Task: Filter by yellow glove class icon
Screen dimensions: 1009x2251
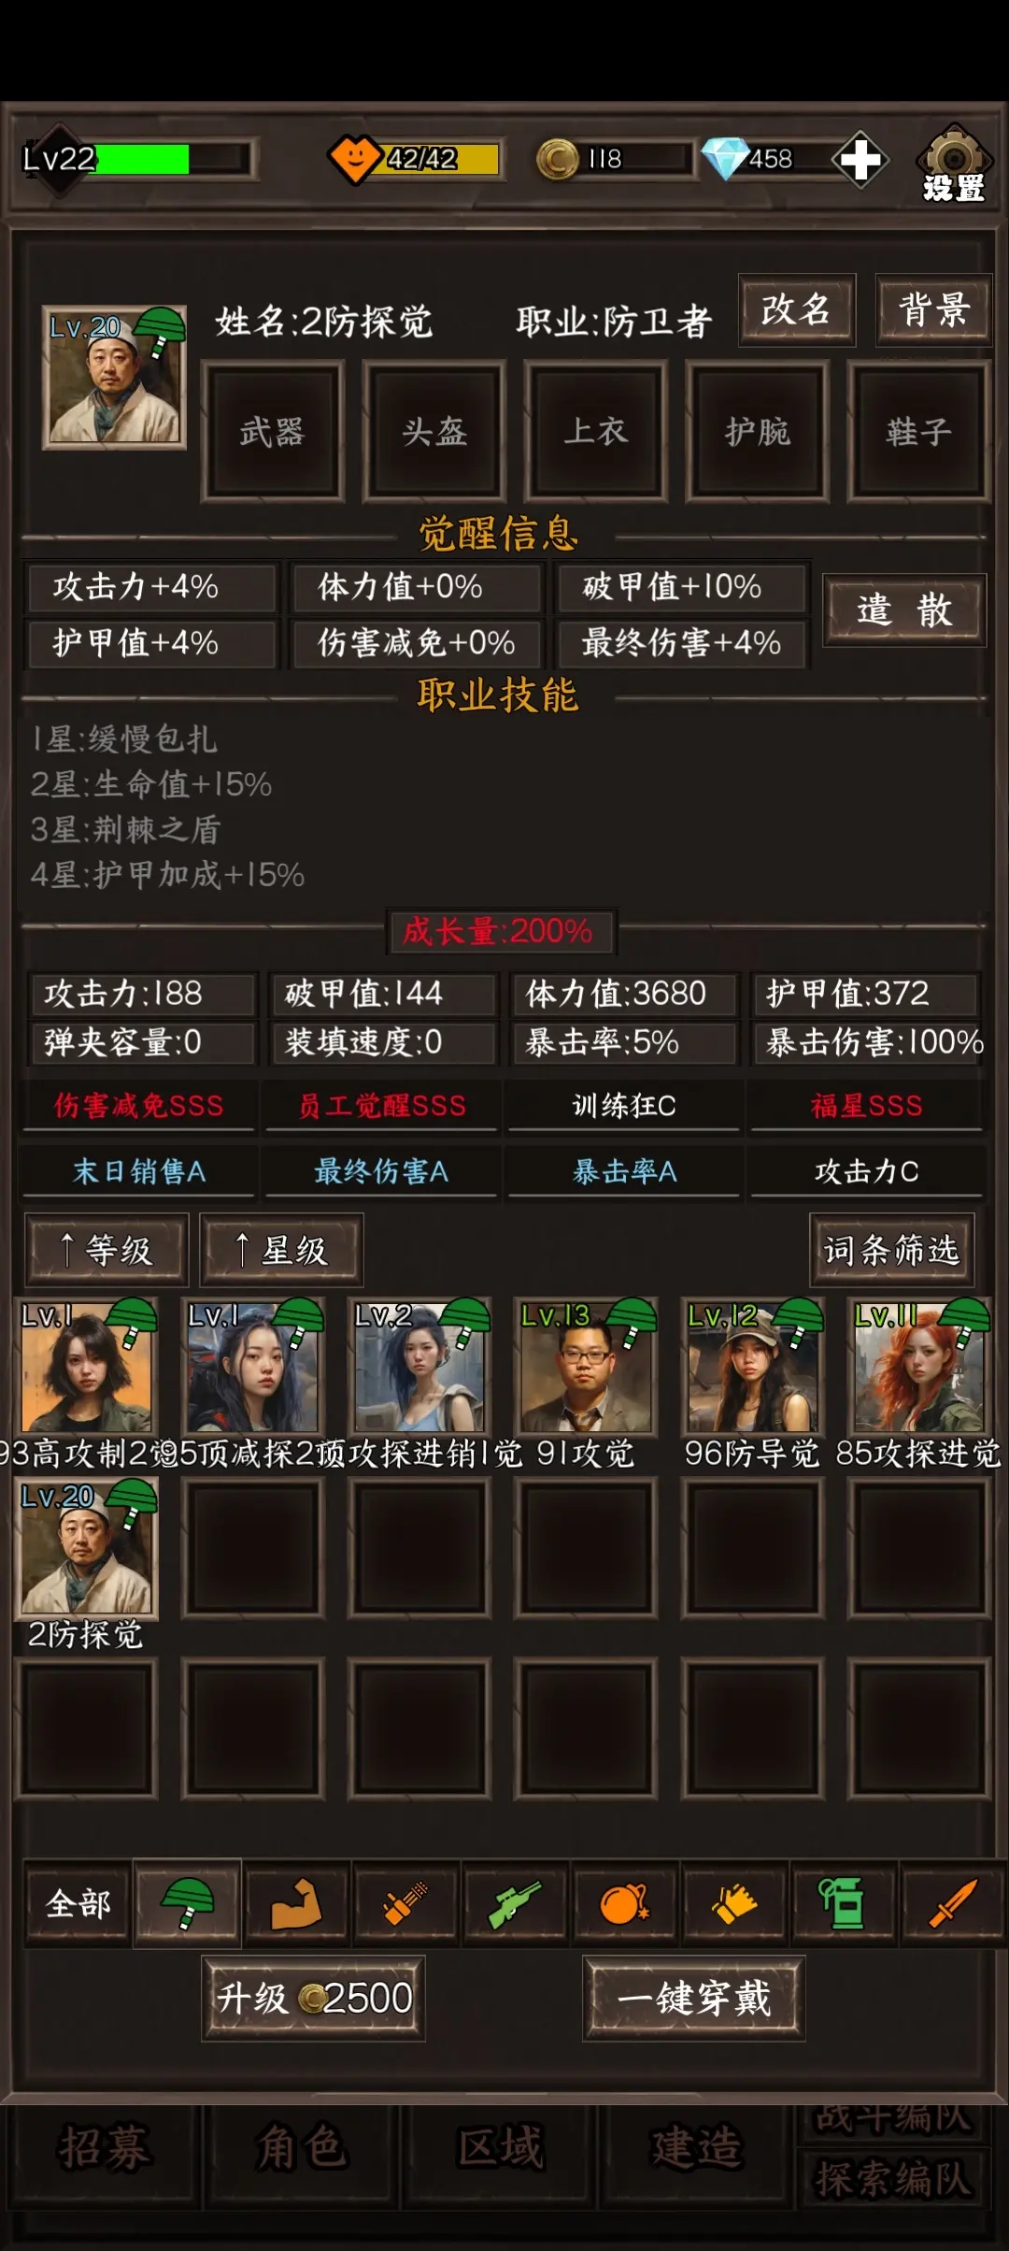Action: [733, 1903]
